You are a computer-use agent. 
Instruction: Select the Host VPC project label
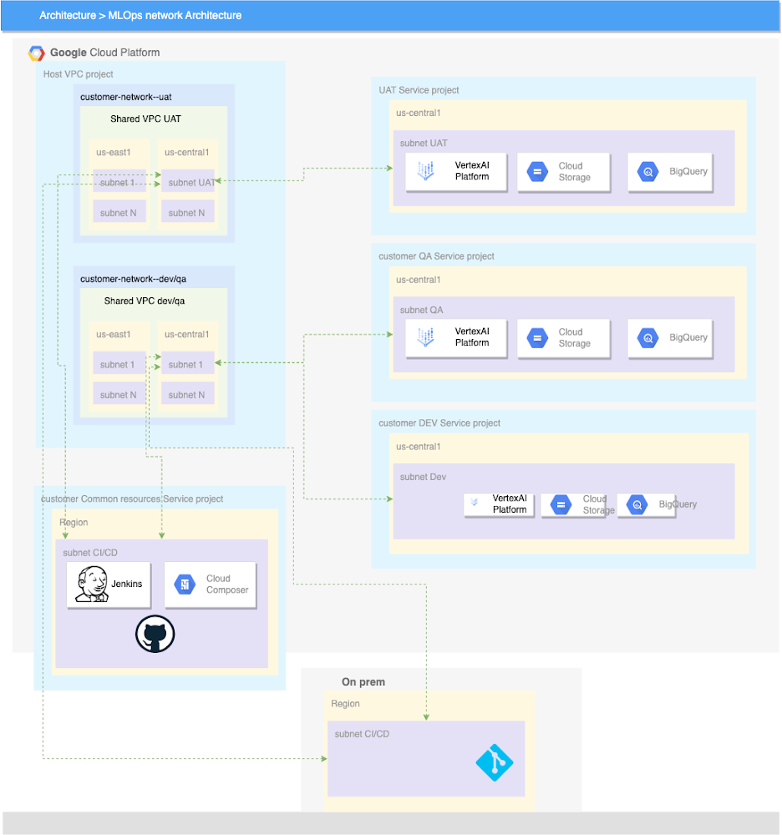[79, 74]
